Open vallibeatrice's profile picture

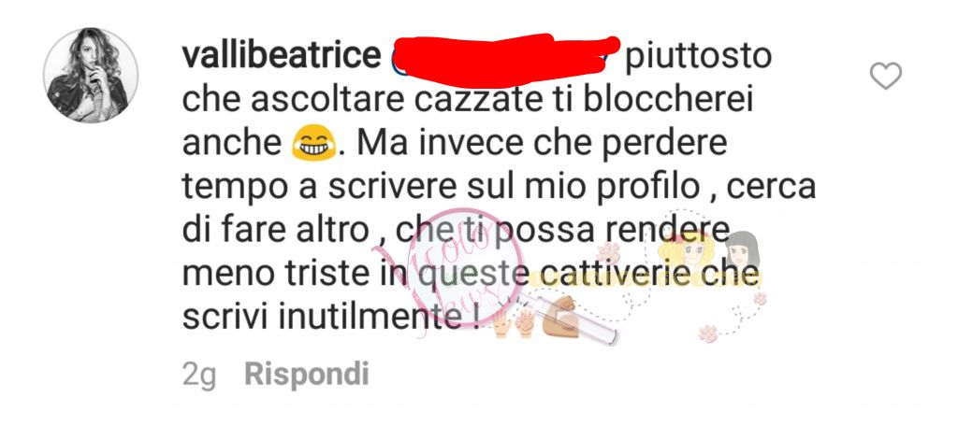(x=91, y=75)
